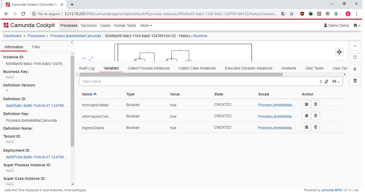Delete the ingresoDatos variable
This screenshot has height=192, width=365.
(315, 127)
